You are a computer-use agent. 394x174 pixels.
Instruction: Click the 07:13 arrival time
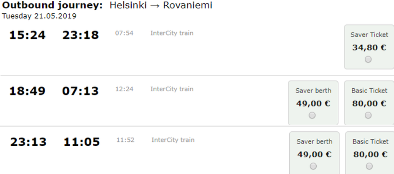[81, 91]
